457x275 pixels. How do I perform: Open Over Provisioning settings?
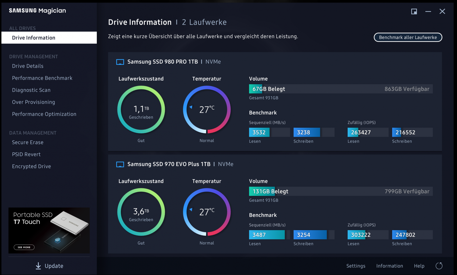(33, 102)
